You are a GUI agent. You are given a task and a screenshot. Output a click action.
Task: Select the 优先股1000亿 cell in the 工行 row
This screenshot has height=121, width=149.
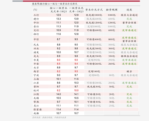click(x=94, y=15)
